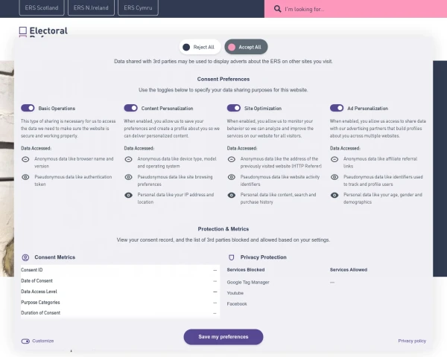Click the Privacy Protection shield icon

231,257
